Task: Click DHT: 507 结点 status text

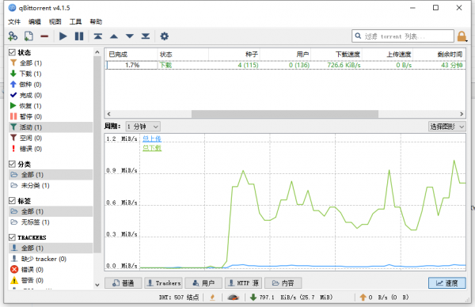Action: pos(179,298)
